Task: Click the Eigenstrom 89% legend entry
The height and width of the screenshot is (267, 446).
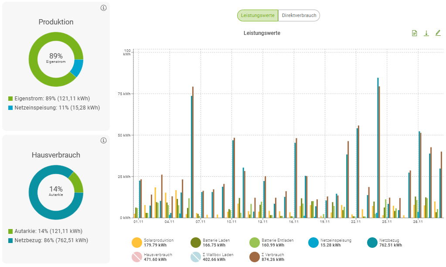Action: [51, 99]
